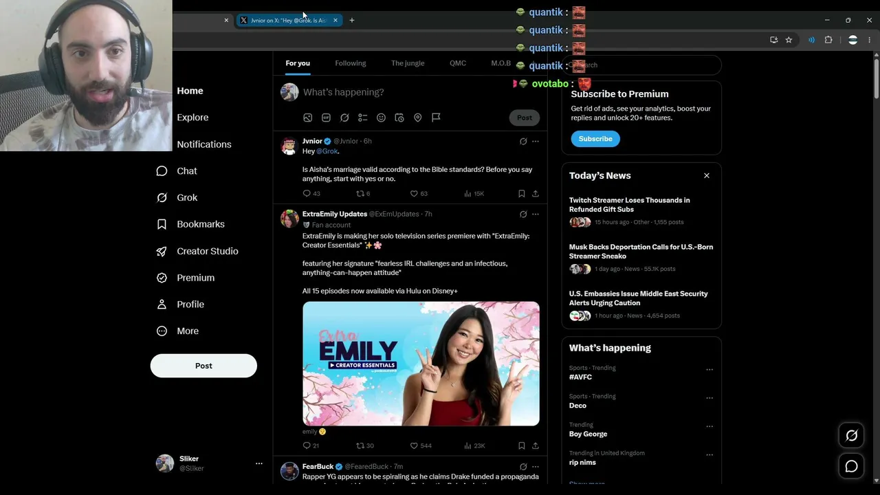Open the browser extensions puzzle icon
The width and height of the screenshot is (880, 495).
tap(828, 40)
